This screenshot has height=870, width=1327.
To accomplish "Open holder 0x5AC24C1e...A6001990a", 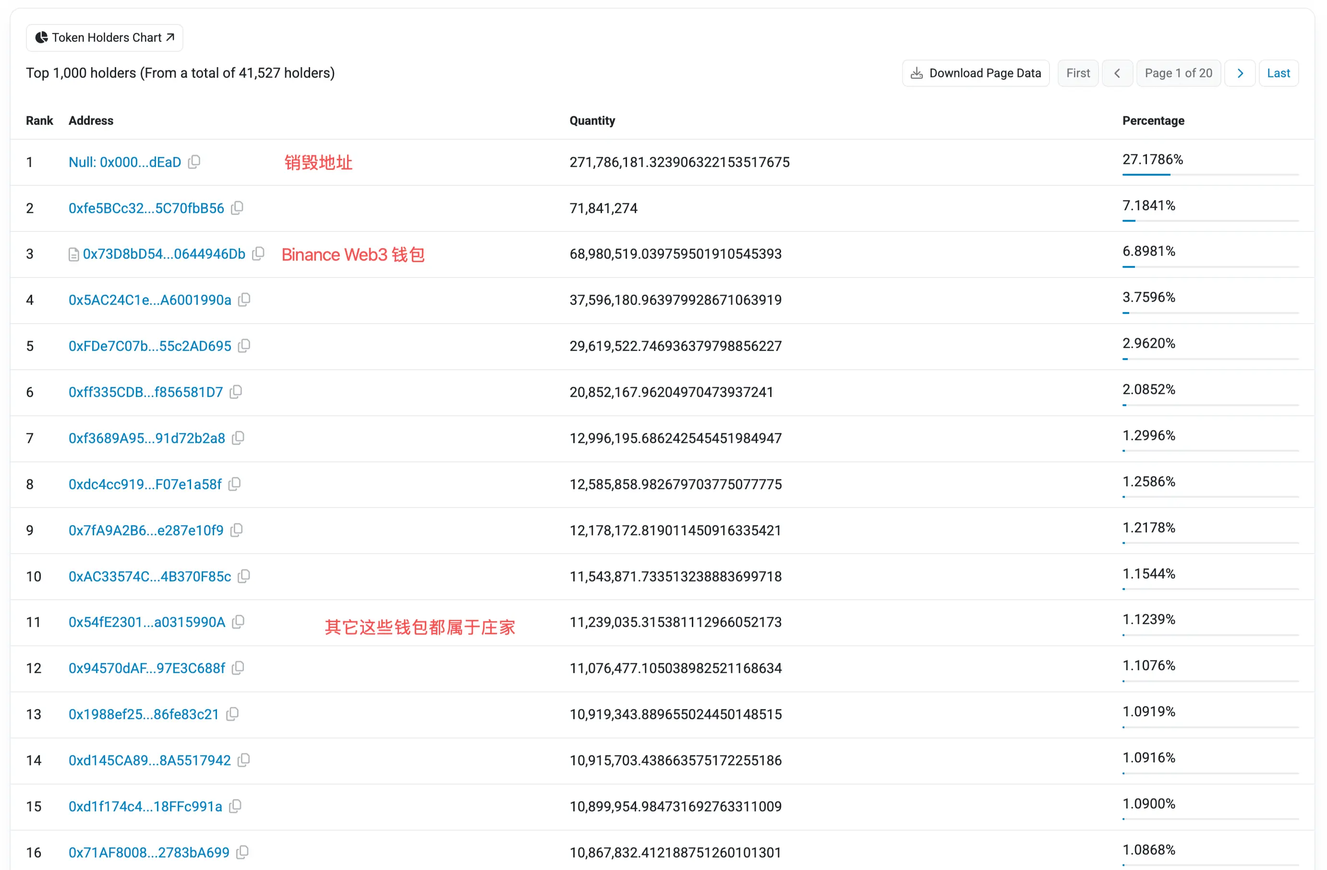I will coord(149,300).
